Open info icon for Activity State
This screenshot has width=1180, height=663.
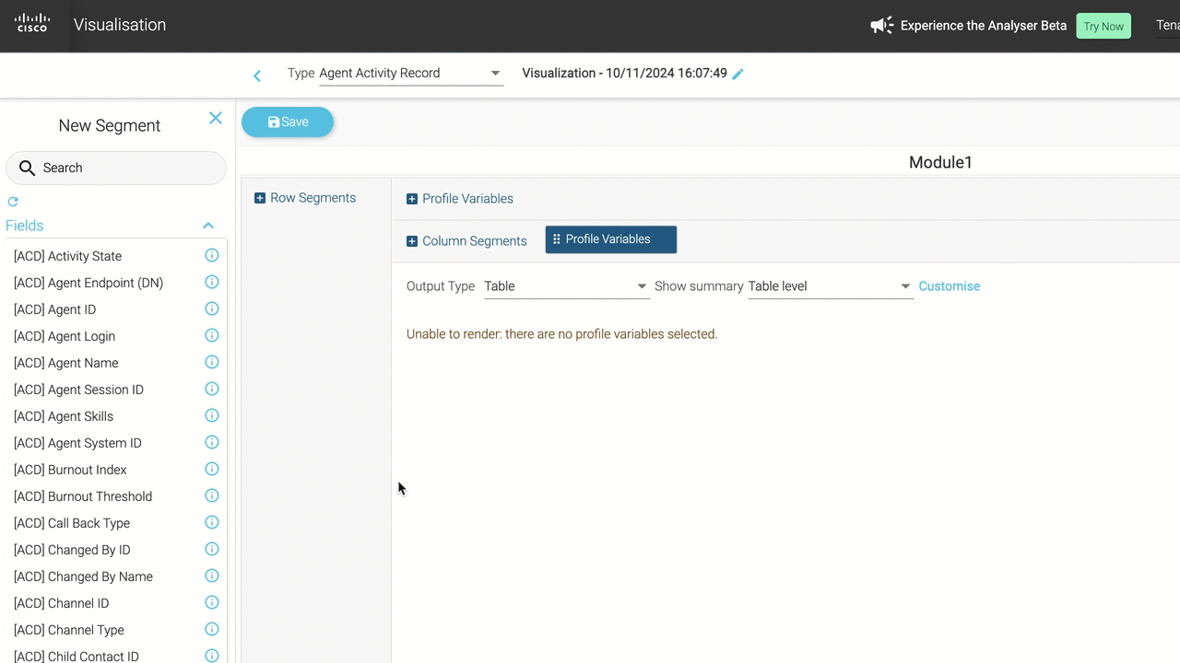[211, 256]
